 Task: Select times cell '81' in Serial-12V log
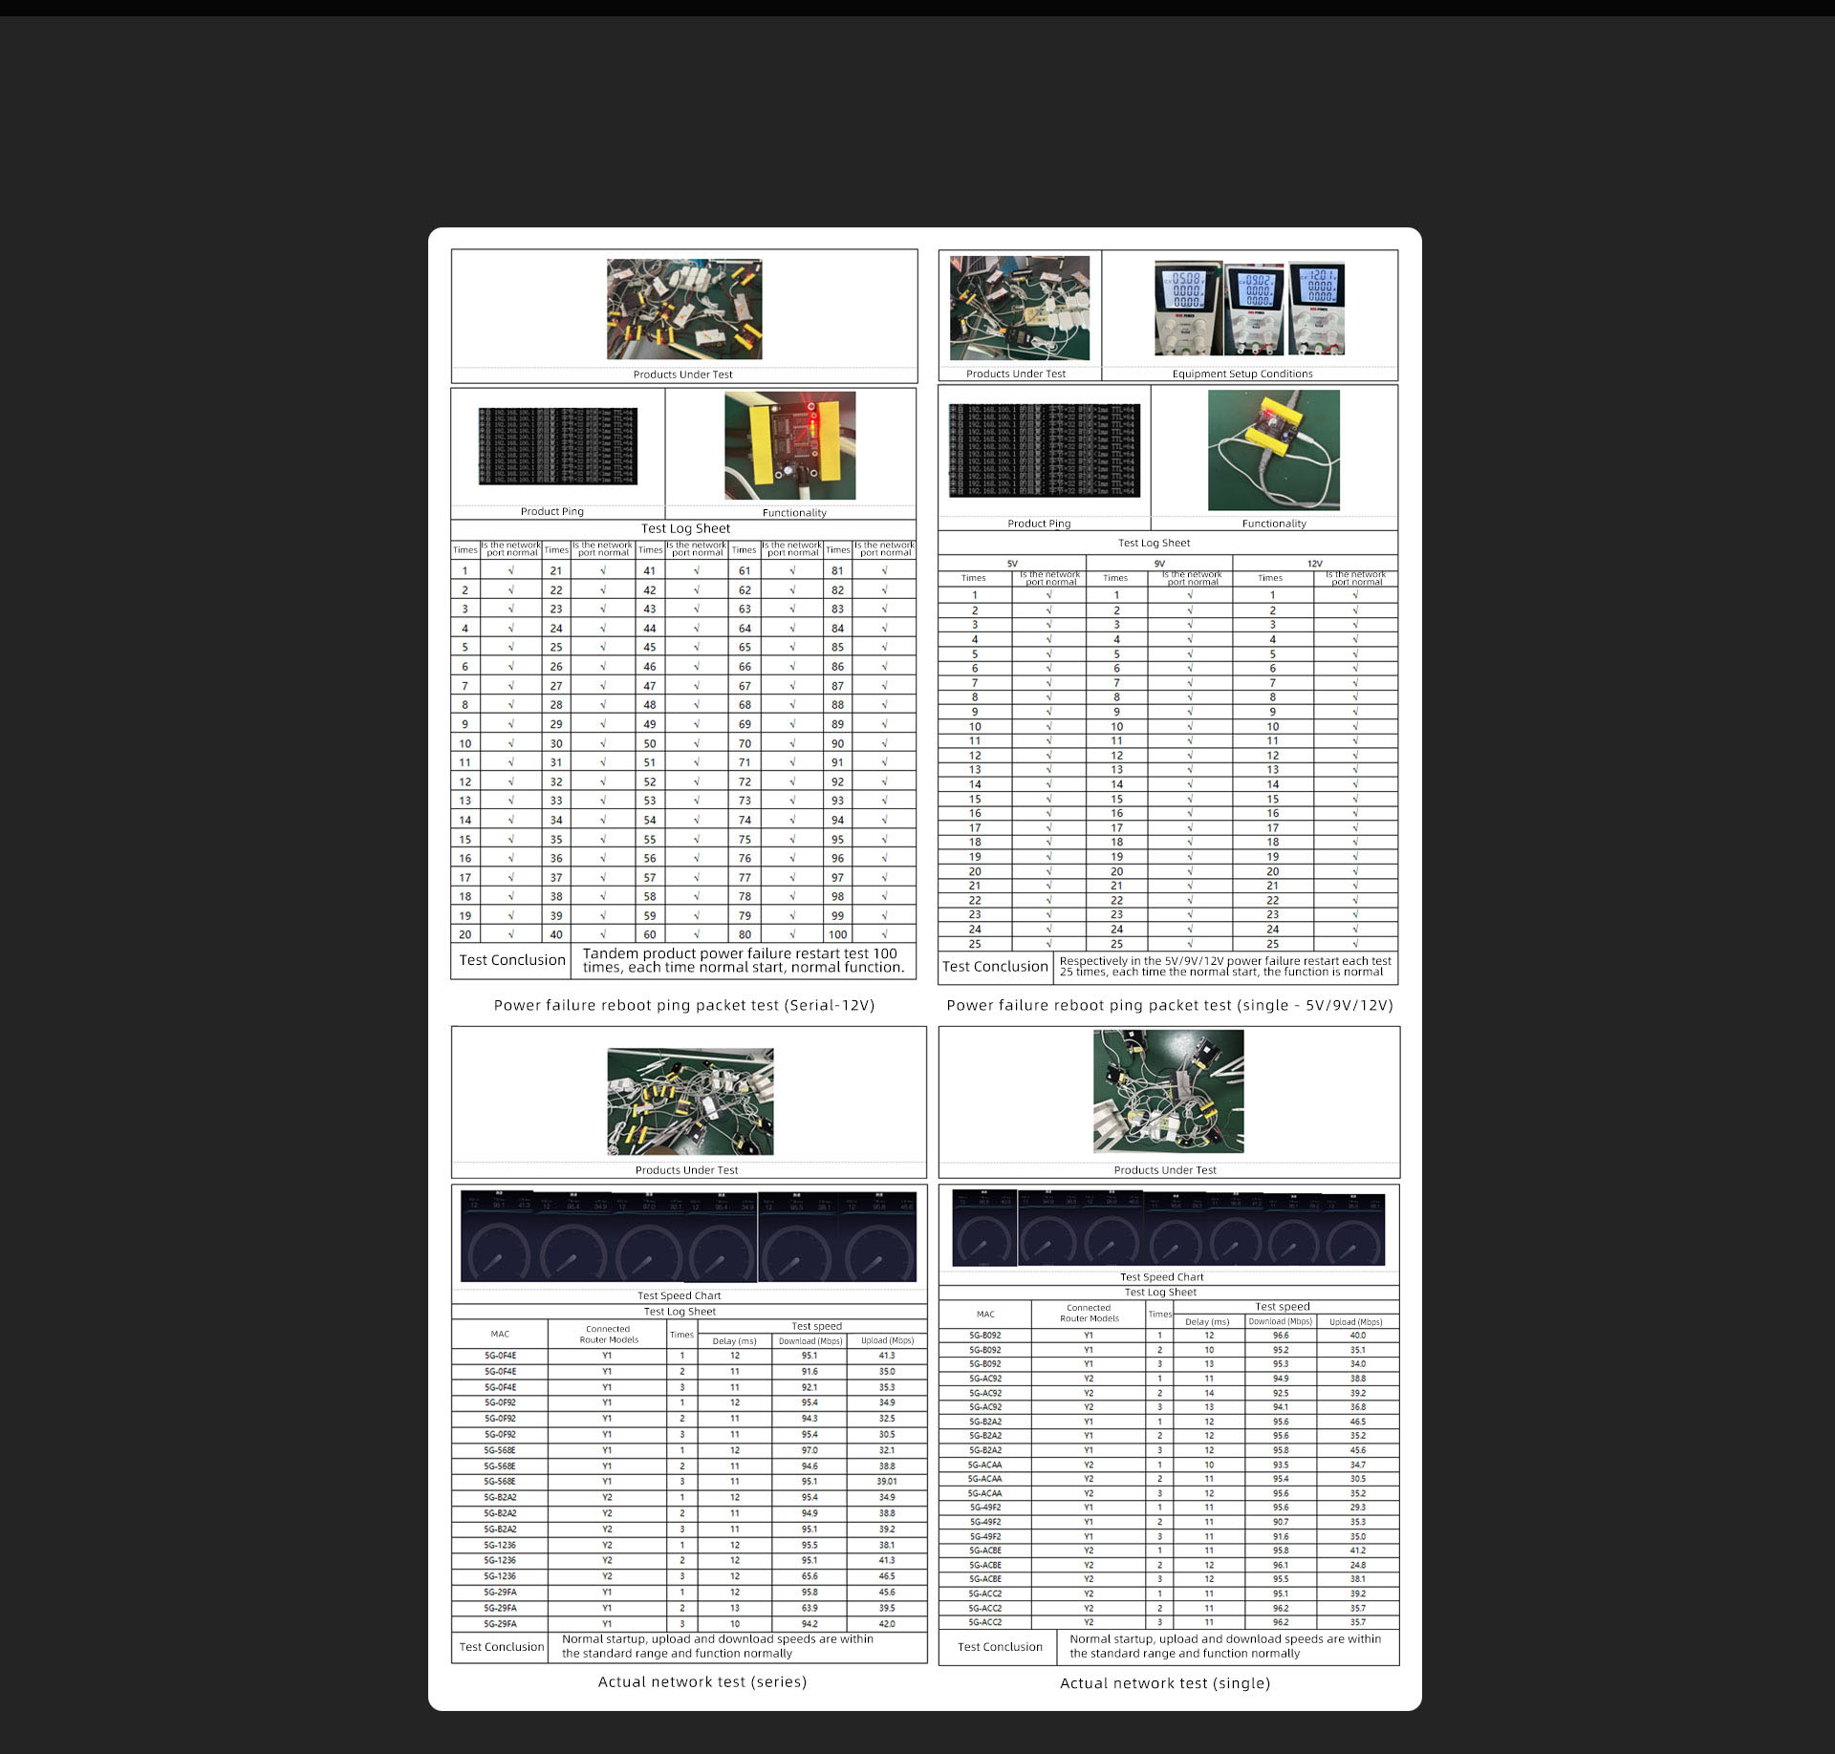click(x=838, y=570)
